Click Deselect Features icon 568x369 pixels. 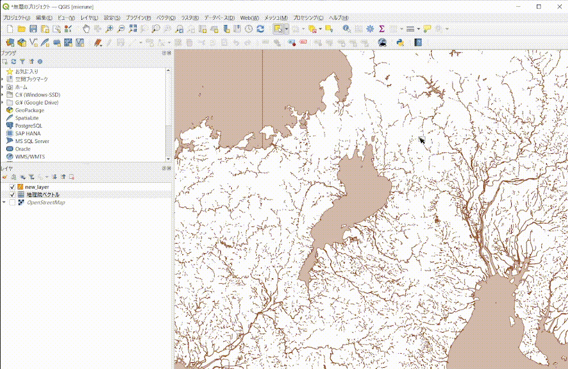point(312,29)
